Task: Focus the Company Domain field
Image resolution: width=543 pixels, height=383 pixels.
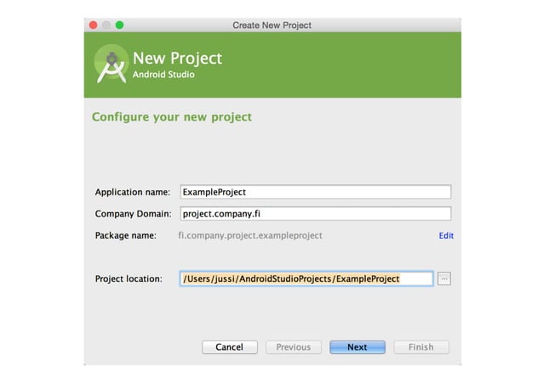Action: click(316, 214)
